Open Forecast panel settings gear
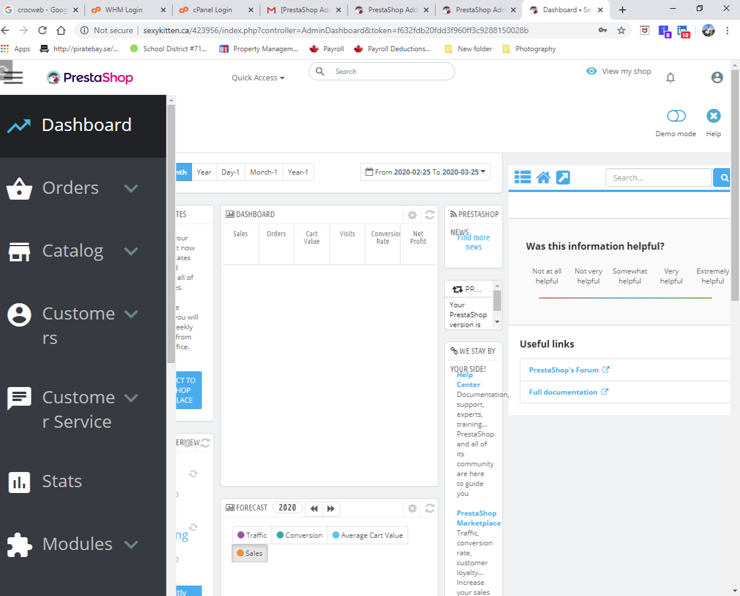740x596 pixels. coord(412,508)
